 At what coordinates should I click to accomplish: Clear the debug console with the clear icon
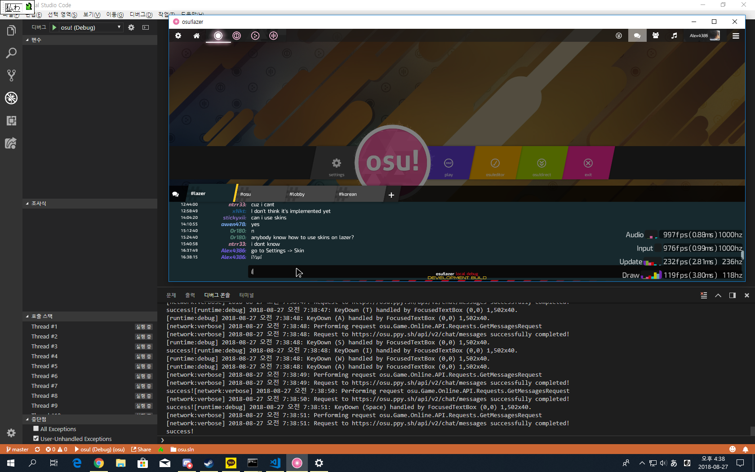pos(703,295)
